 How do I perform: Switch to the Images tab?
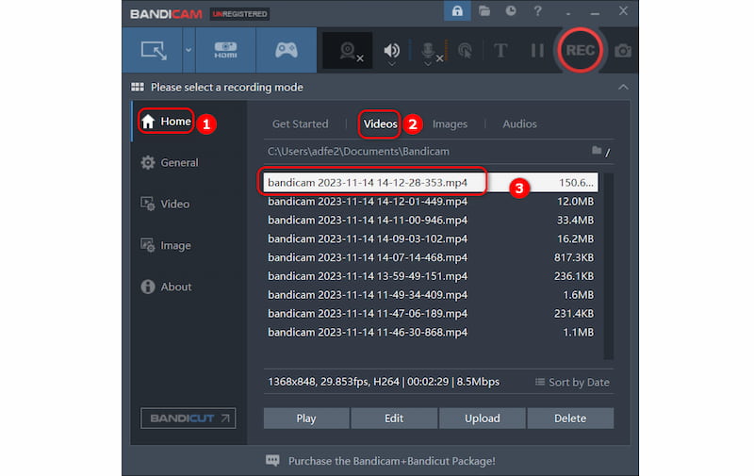tap(450, 123)
